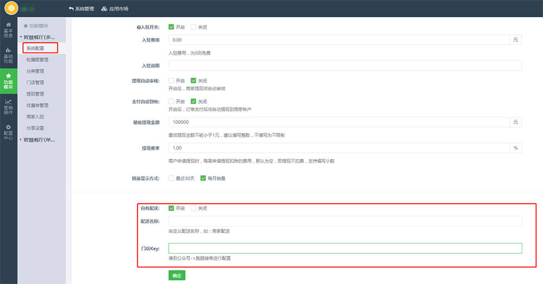Open 应用市场 in top bar

tap(115, 9)
